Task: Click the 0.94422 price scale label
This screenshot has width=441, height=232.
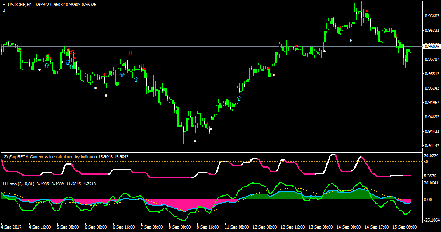Action: pos(432,132)
